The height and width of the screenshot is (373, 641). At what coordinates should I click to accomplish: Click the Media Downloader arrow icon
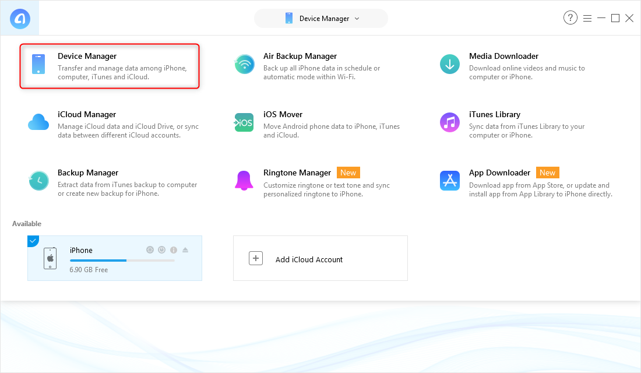(x=450, y=64)
